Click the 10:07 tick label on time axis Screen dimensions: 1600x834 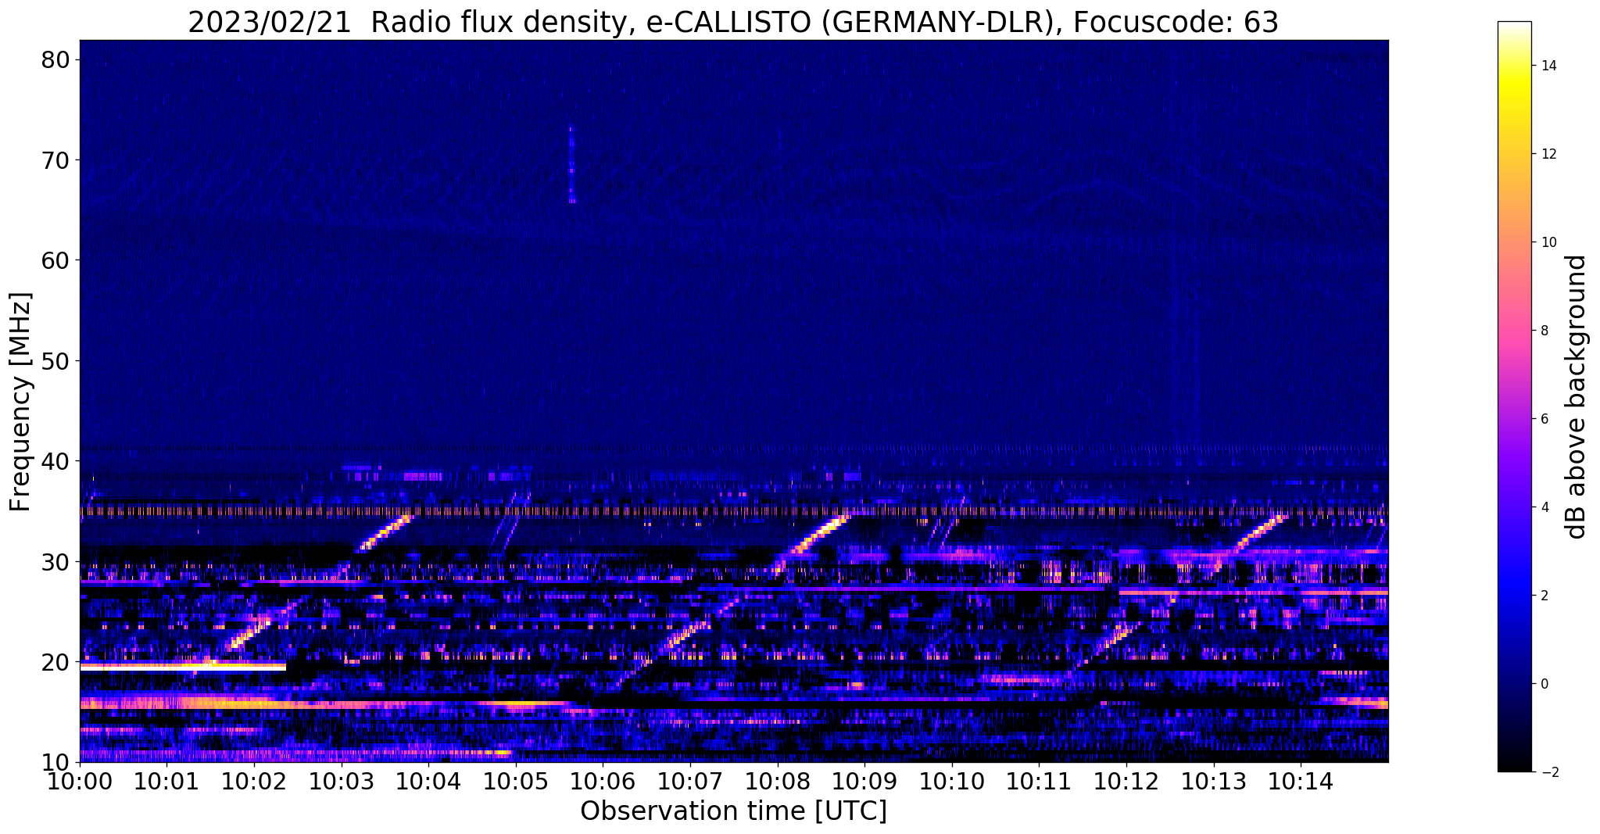pyautogui.click(x=690, y=781)
